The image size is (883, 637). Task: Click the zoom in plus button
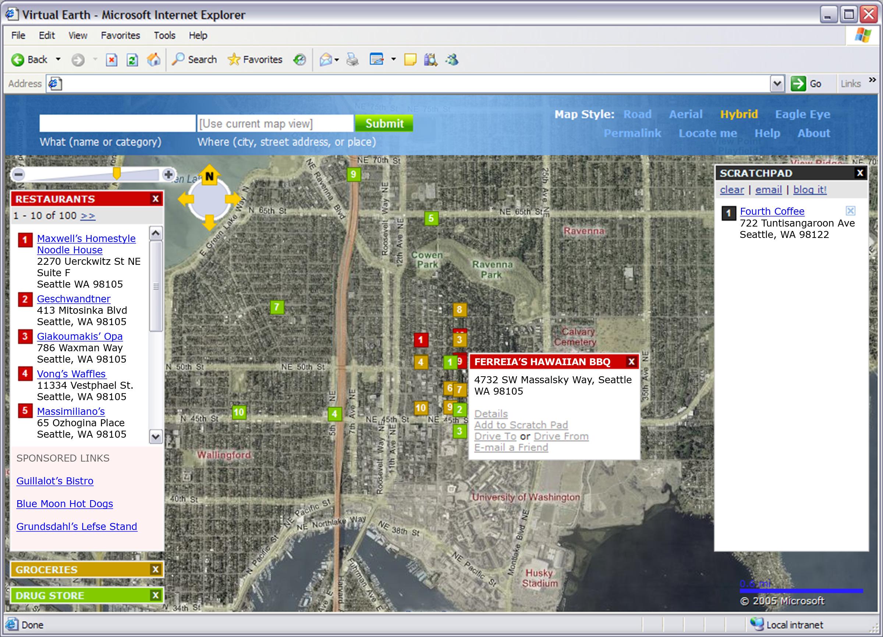point(168,175)
